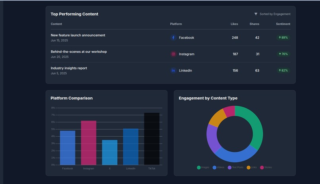
Task: Click the Likes column header
Action: pos(234,24)
